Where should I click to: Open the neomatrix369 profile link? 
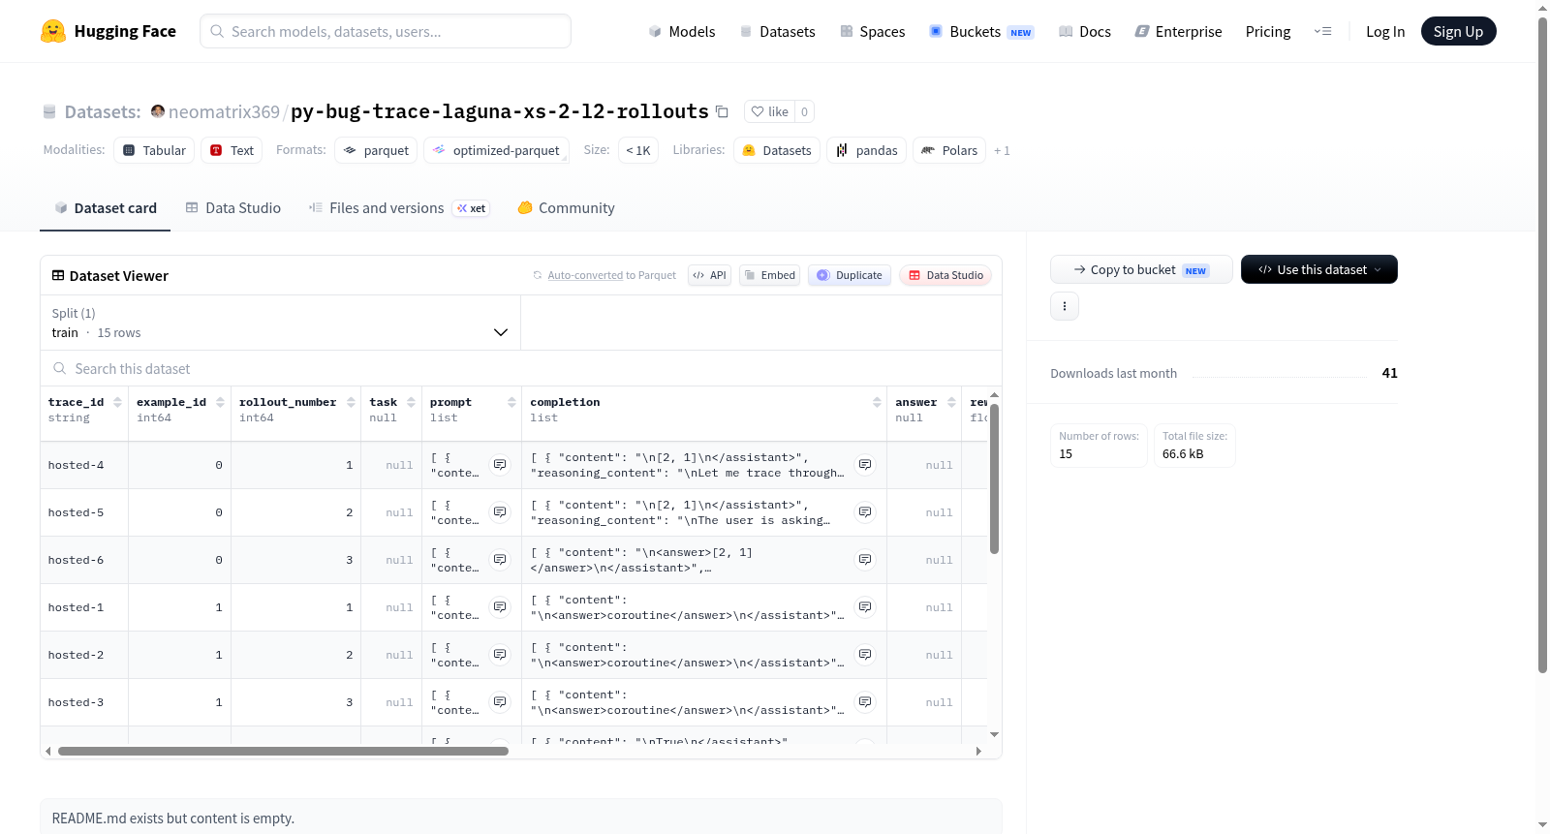coord(224,111)
